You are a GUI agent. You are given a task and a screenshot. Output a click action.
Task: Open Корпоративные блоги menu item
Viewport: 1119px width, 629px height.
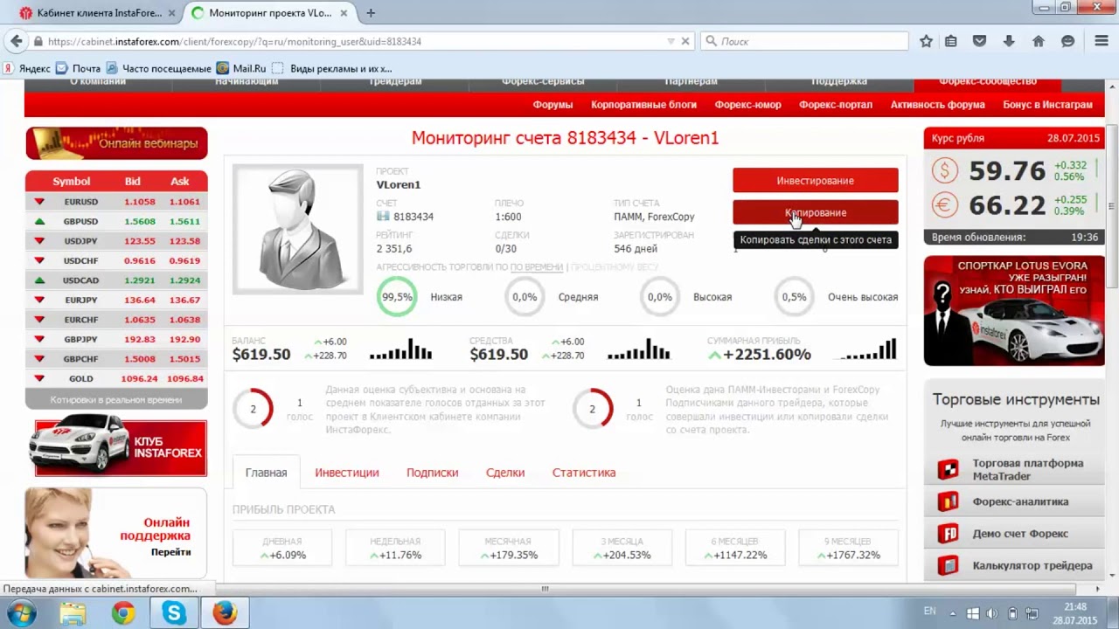643,105
